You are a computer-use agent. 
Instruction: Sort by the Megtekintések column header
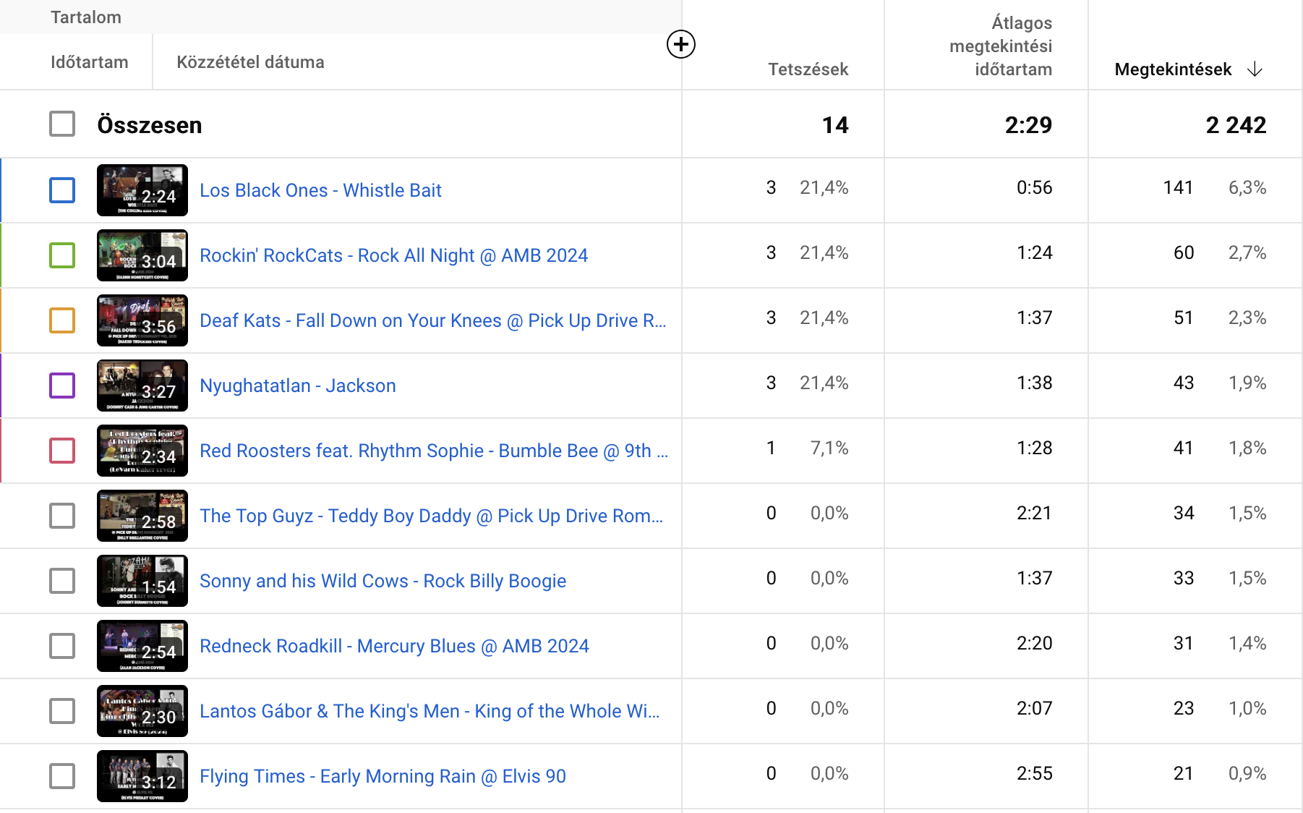(1172, 69)
